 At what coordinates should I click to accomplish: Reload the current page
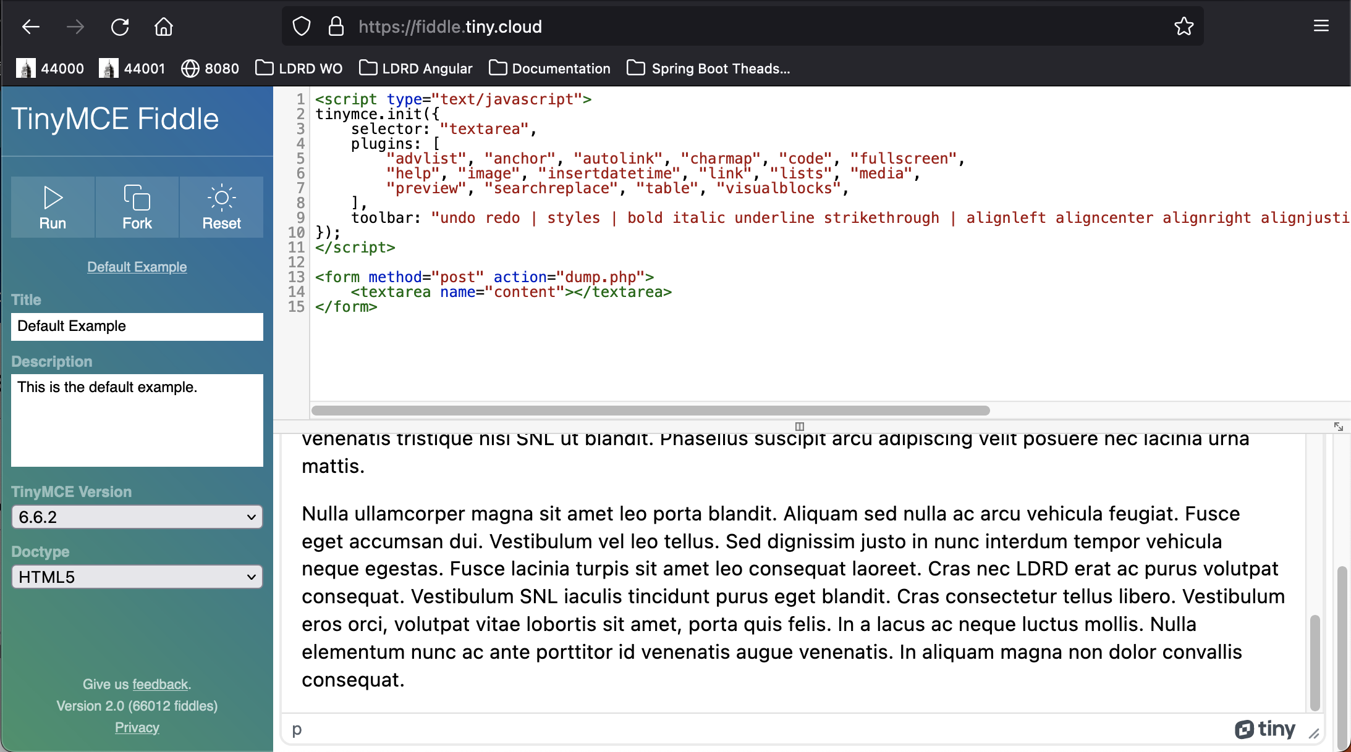tap(120, 27)
